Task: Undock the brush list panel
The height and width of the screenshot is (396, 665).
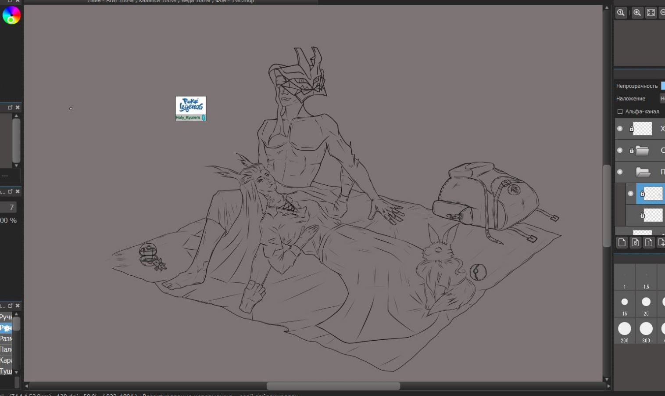Action: pyautogui.click(x=10, y=306)
